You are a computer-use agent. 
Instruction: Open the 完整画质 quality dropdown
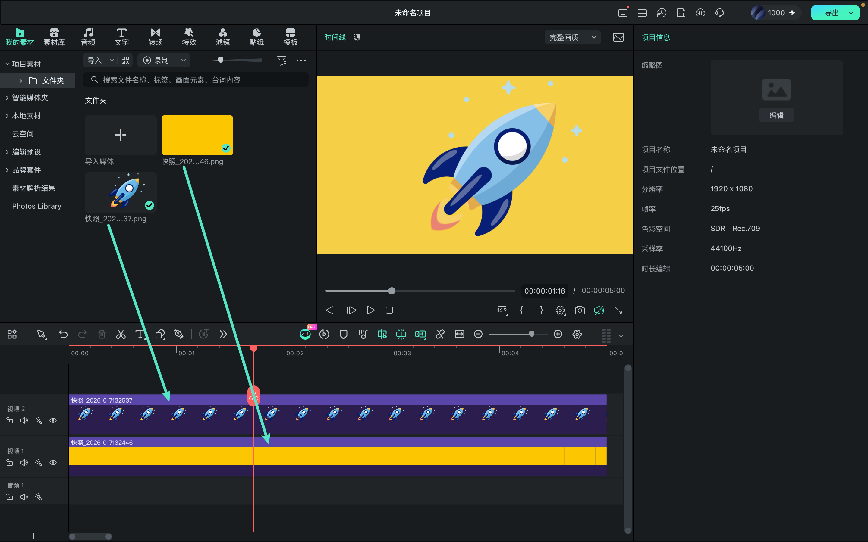(x=573, y=37)
